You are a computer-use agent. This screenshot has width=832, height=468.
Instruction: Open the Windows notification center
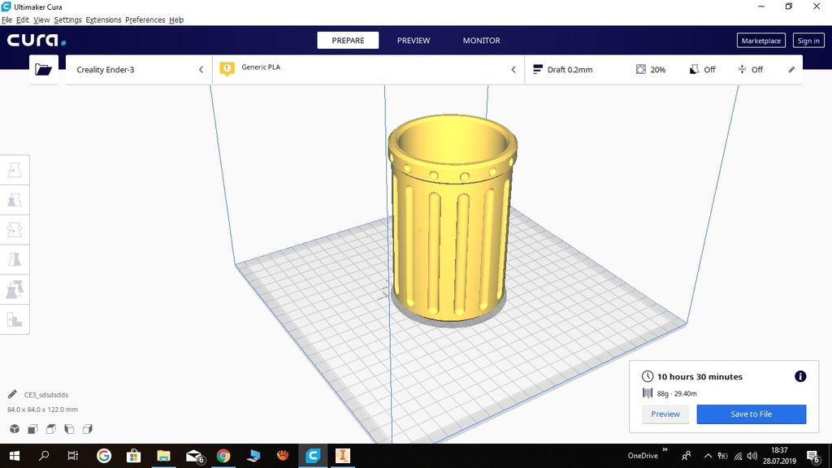pos(812,456)
